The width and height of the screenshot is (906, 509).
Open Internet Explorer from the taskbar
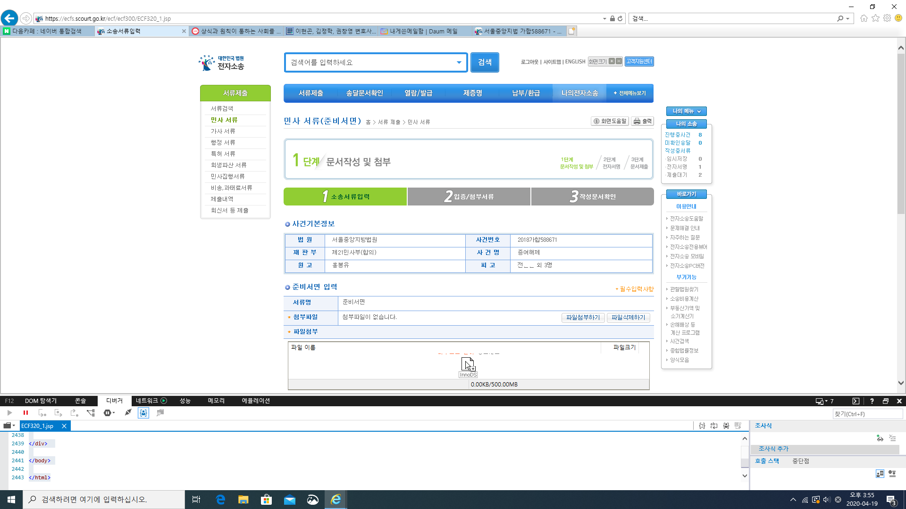click(x=336, y=500)
